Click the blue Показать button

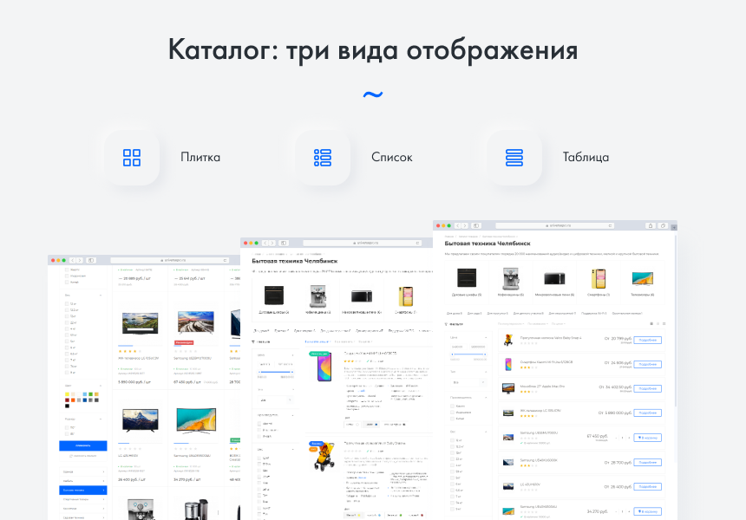point(82,445)
